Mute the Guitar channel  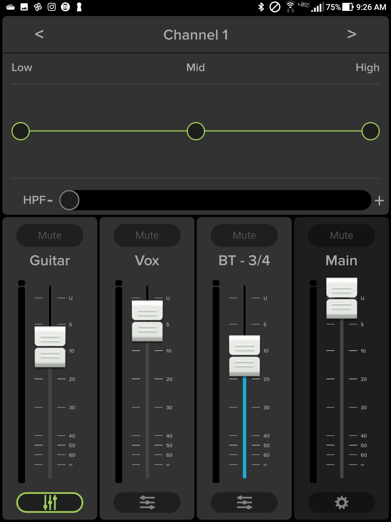50,235
